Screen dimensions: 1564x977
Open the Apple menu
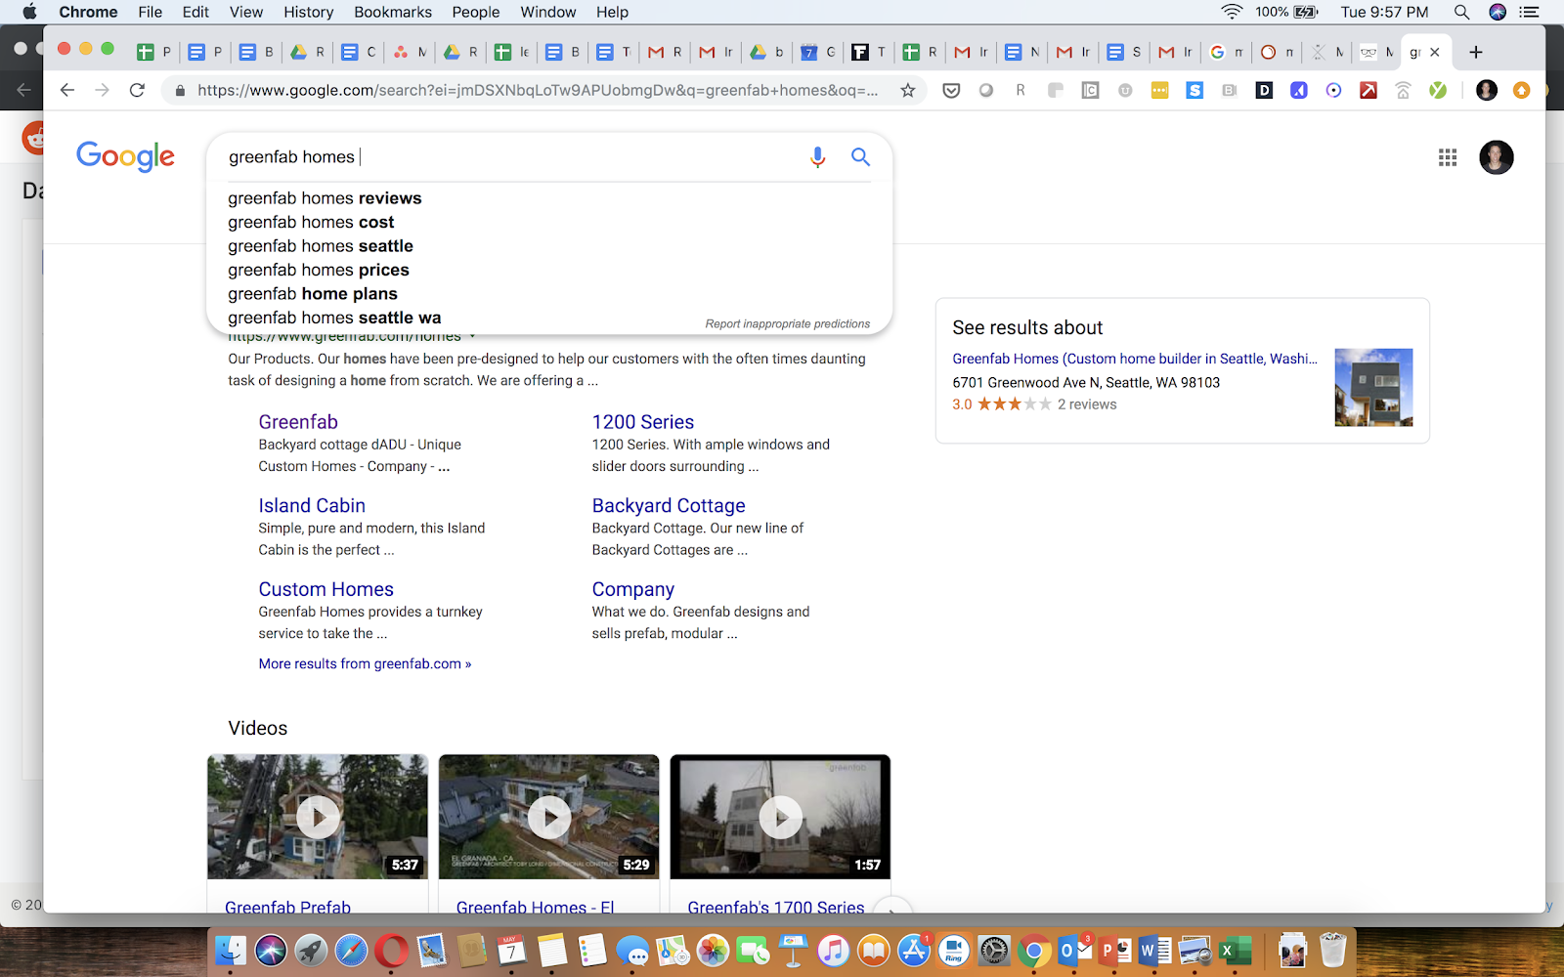click(x=29, y=12)
